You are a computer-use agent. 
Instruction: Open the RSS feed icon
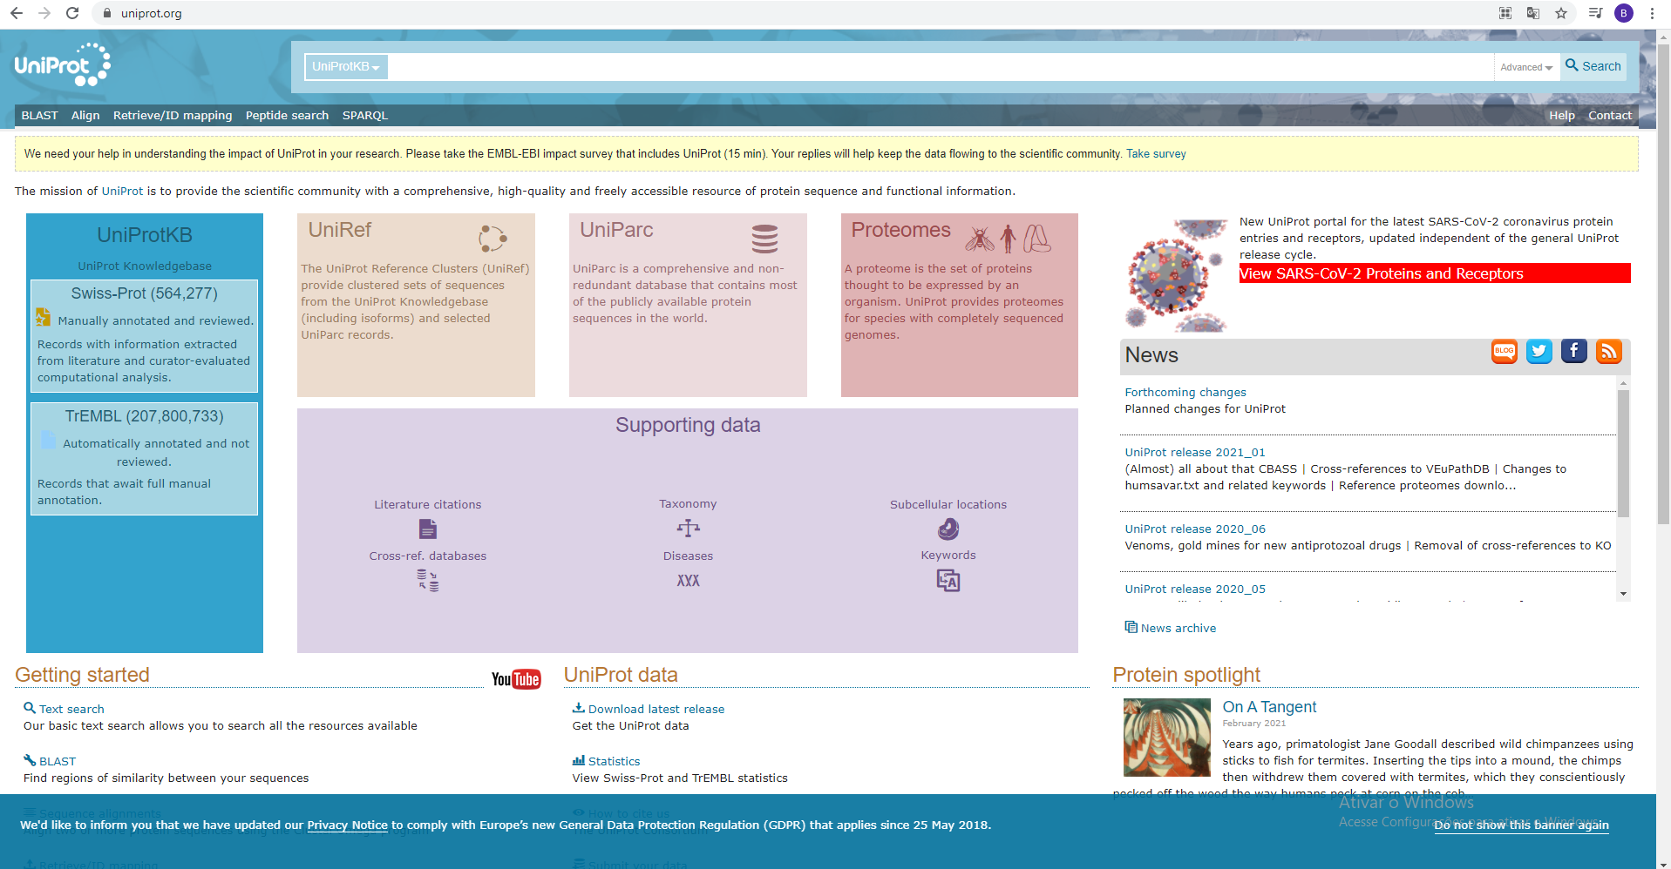1608,351
